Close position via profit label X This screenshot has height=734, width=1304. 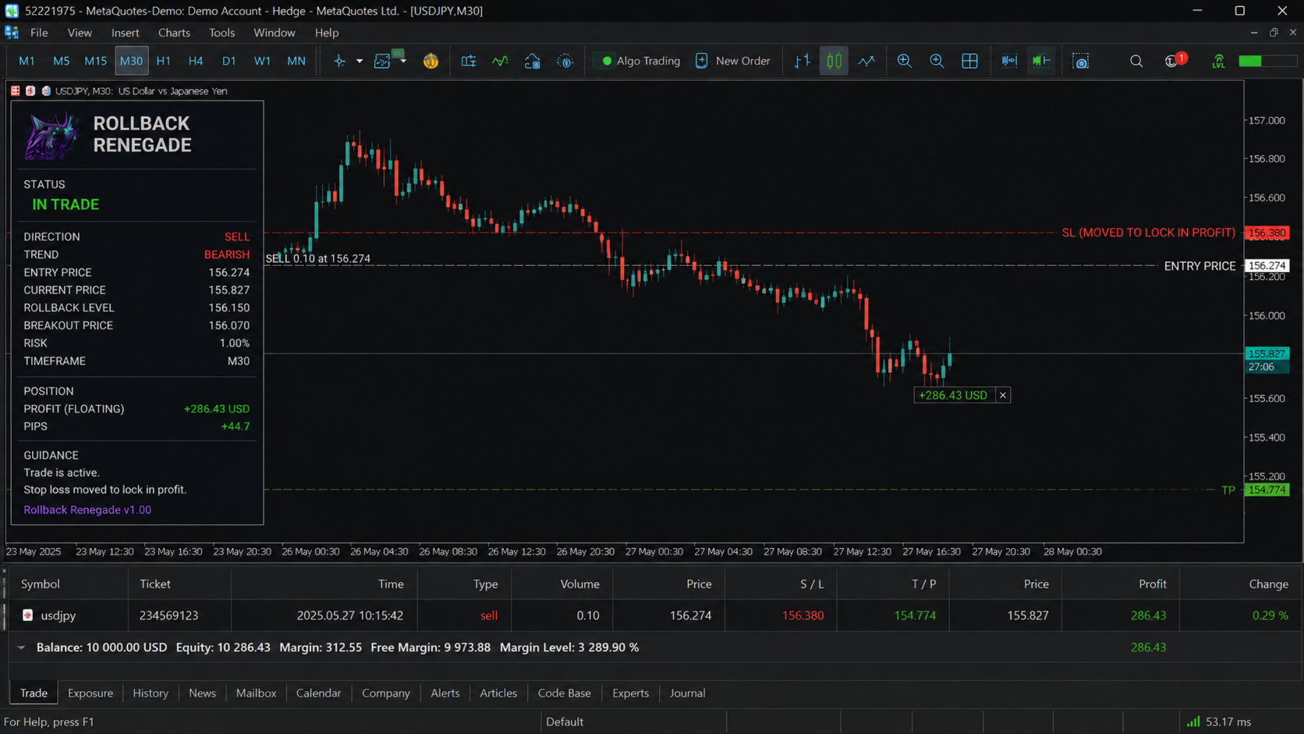click(1003, 395)
